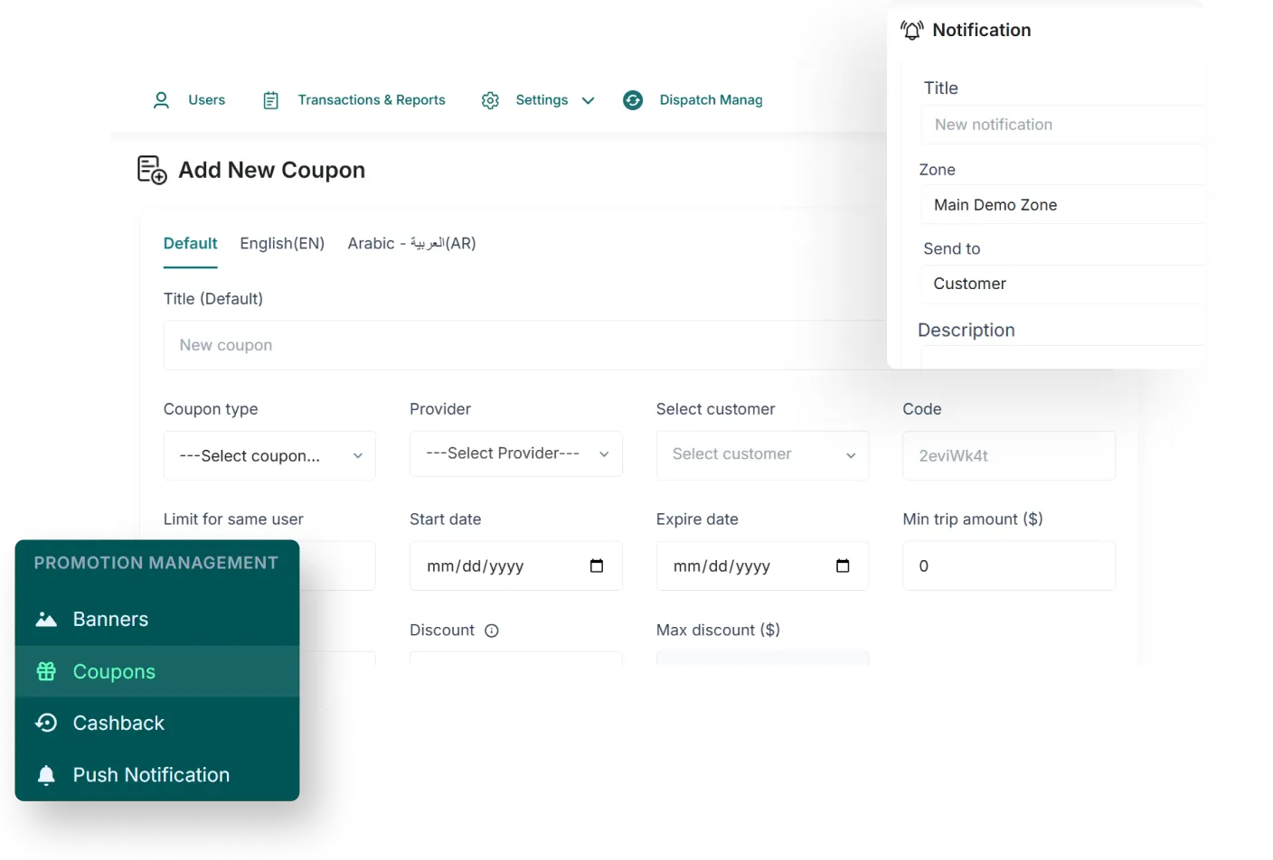The height and width of the screenshot is (860, 1273).
Task: Select the Default language tab
Action: [190, 243]
